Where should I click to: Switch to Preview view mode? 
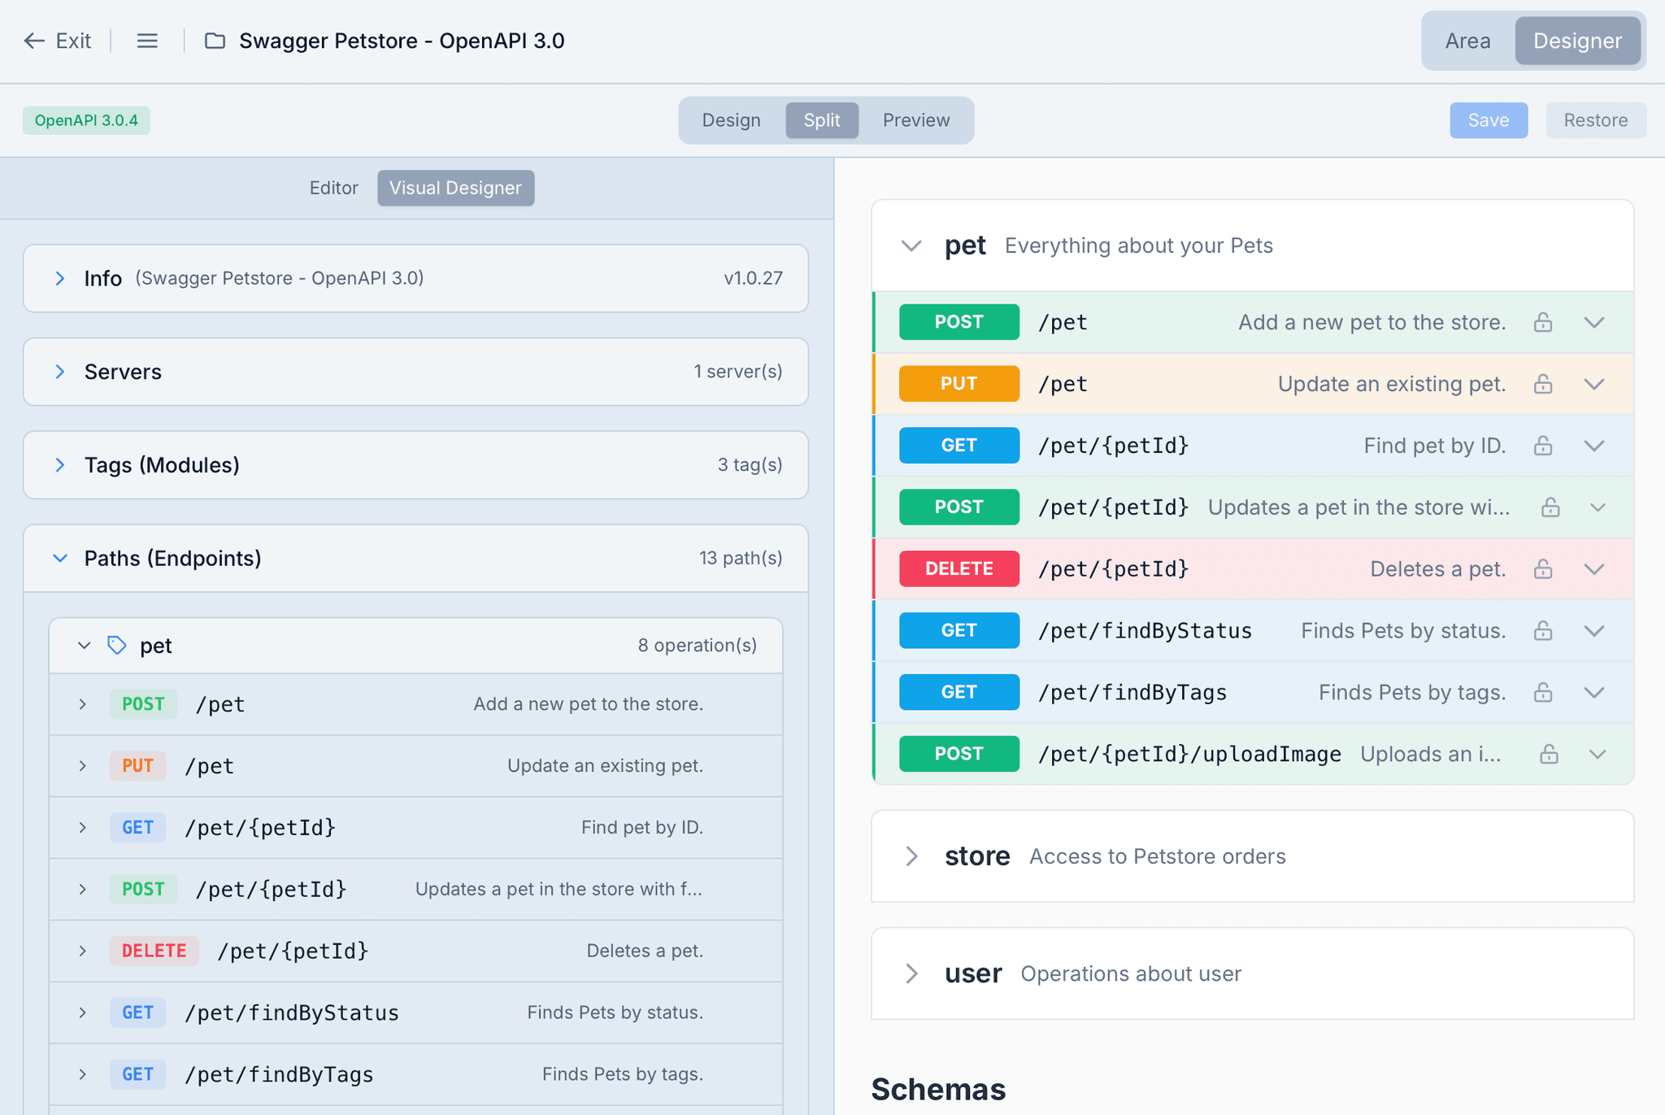(x=915, y=120)
